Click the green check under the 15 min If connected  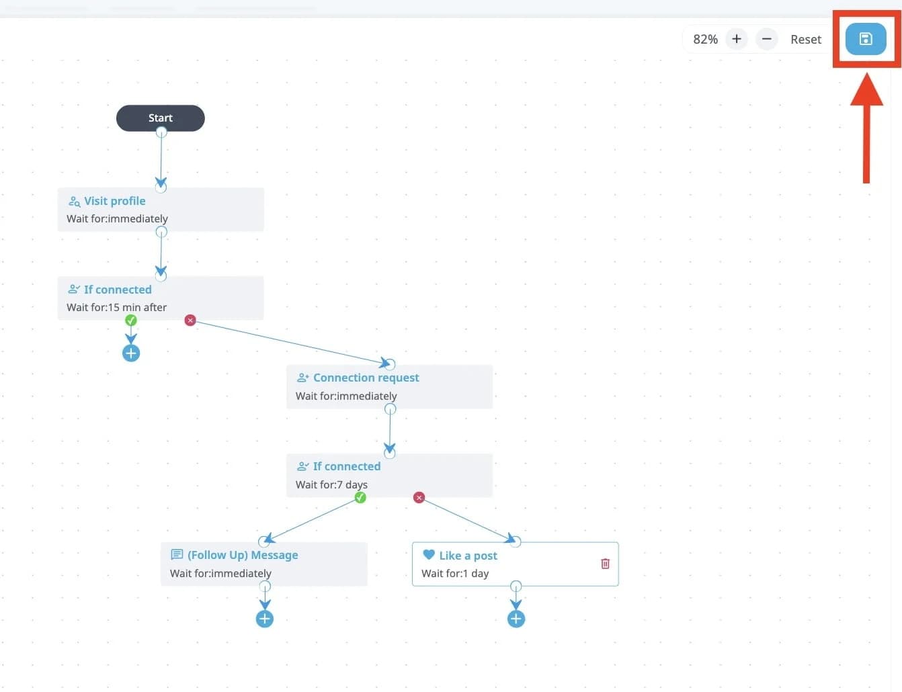[131, 320]
